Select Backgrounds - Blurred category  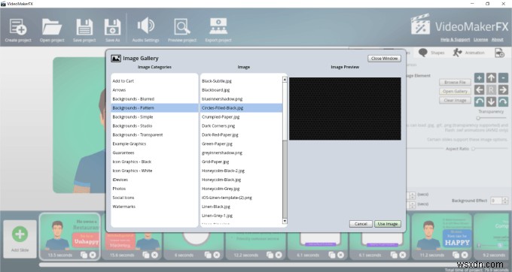(x=154, y=98)
